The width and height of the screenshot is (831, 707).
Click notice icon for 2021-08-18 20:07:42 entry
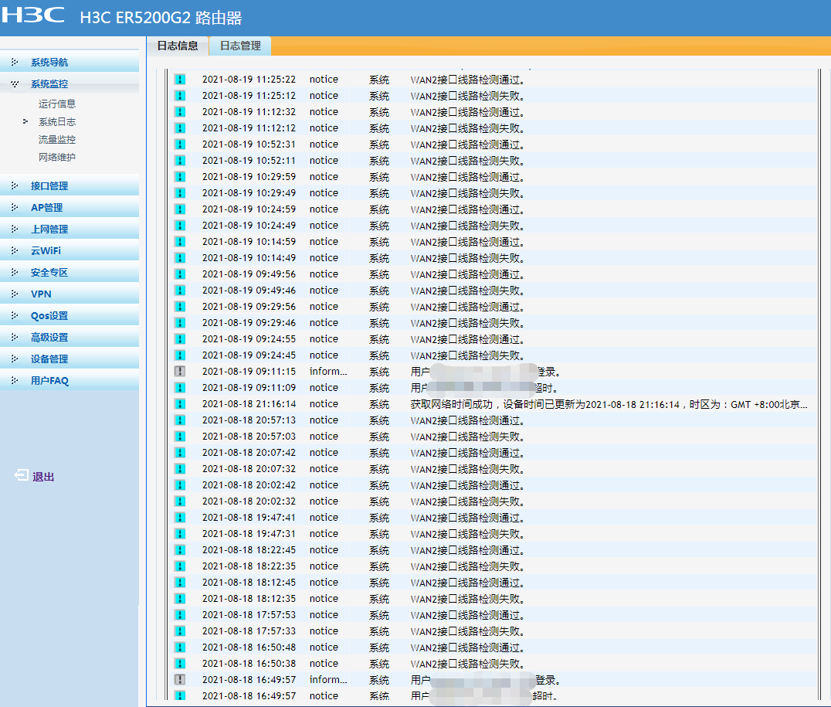(180, 453)
